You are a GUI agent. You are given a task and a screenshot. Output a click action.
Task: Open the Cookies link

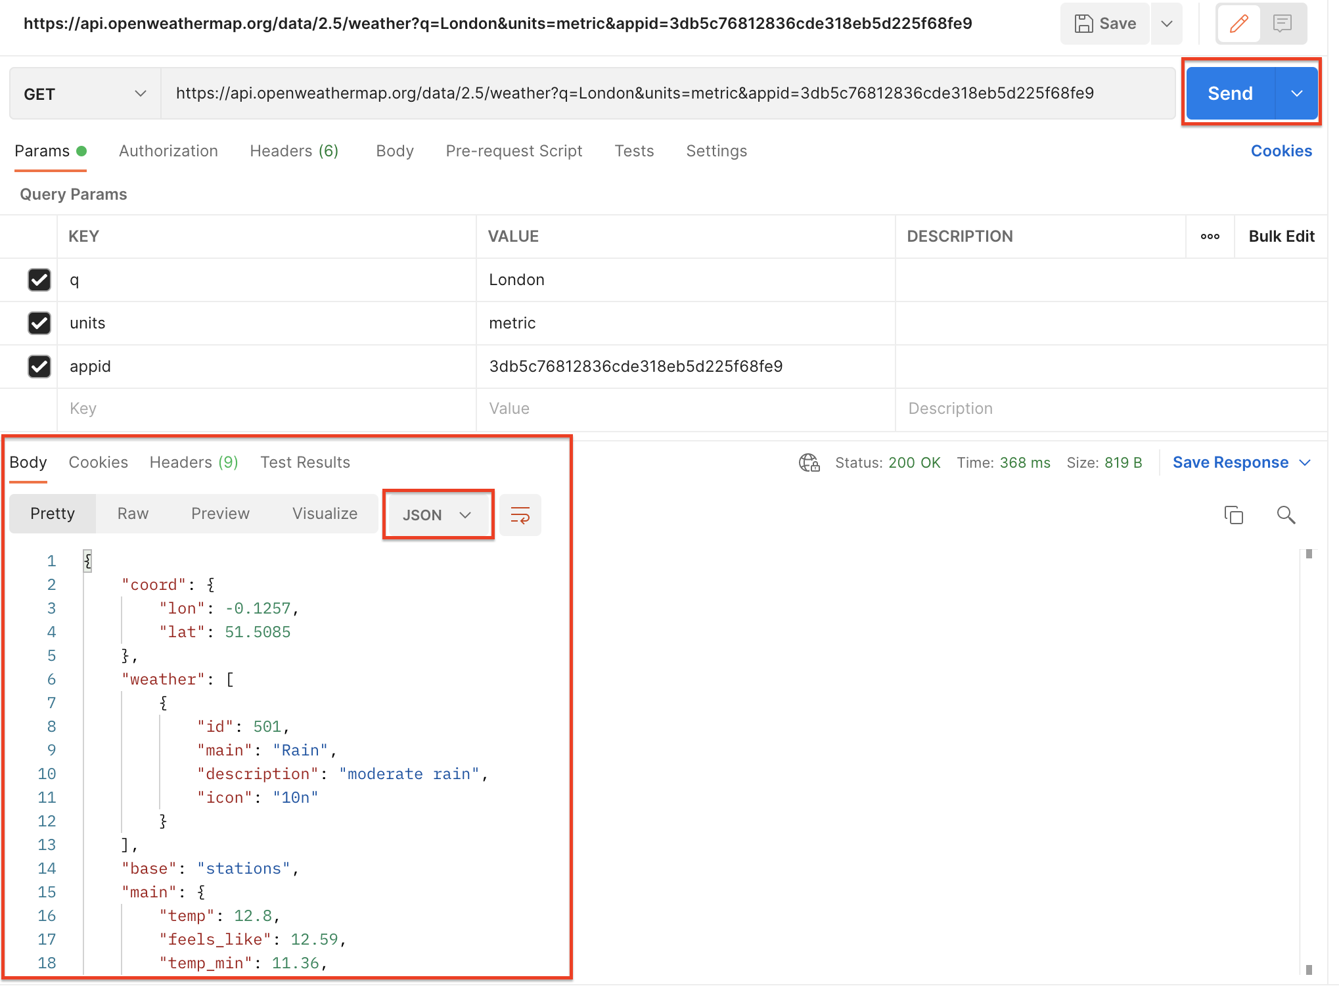[1281, 151]
